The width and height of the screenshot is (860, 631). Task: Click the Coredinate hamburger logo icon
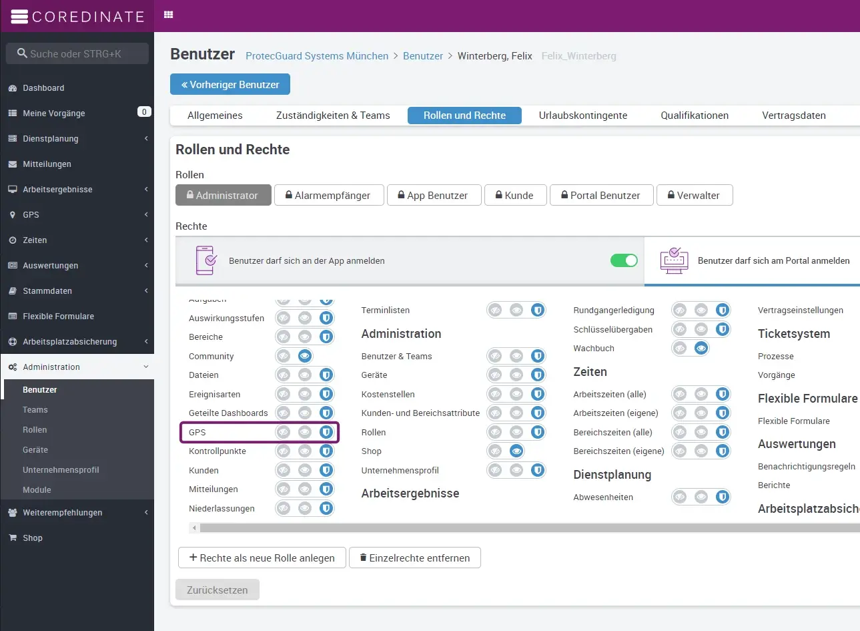pos(19,17)
